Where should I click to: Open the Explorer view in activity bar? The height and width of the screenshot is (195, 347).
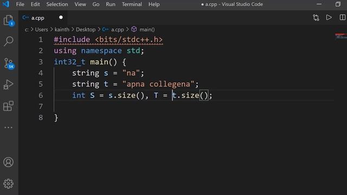point(9,21)
